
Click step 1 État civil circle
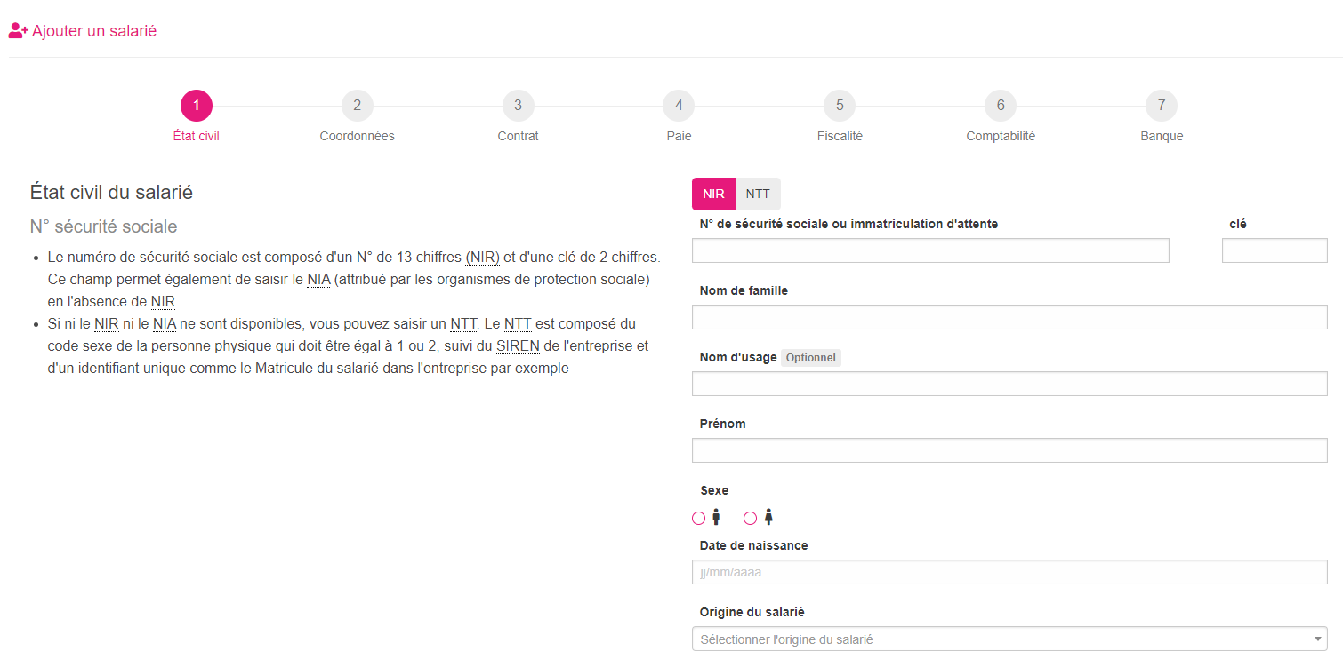point(196,106)
